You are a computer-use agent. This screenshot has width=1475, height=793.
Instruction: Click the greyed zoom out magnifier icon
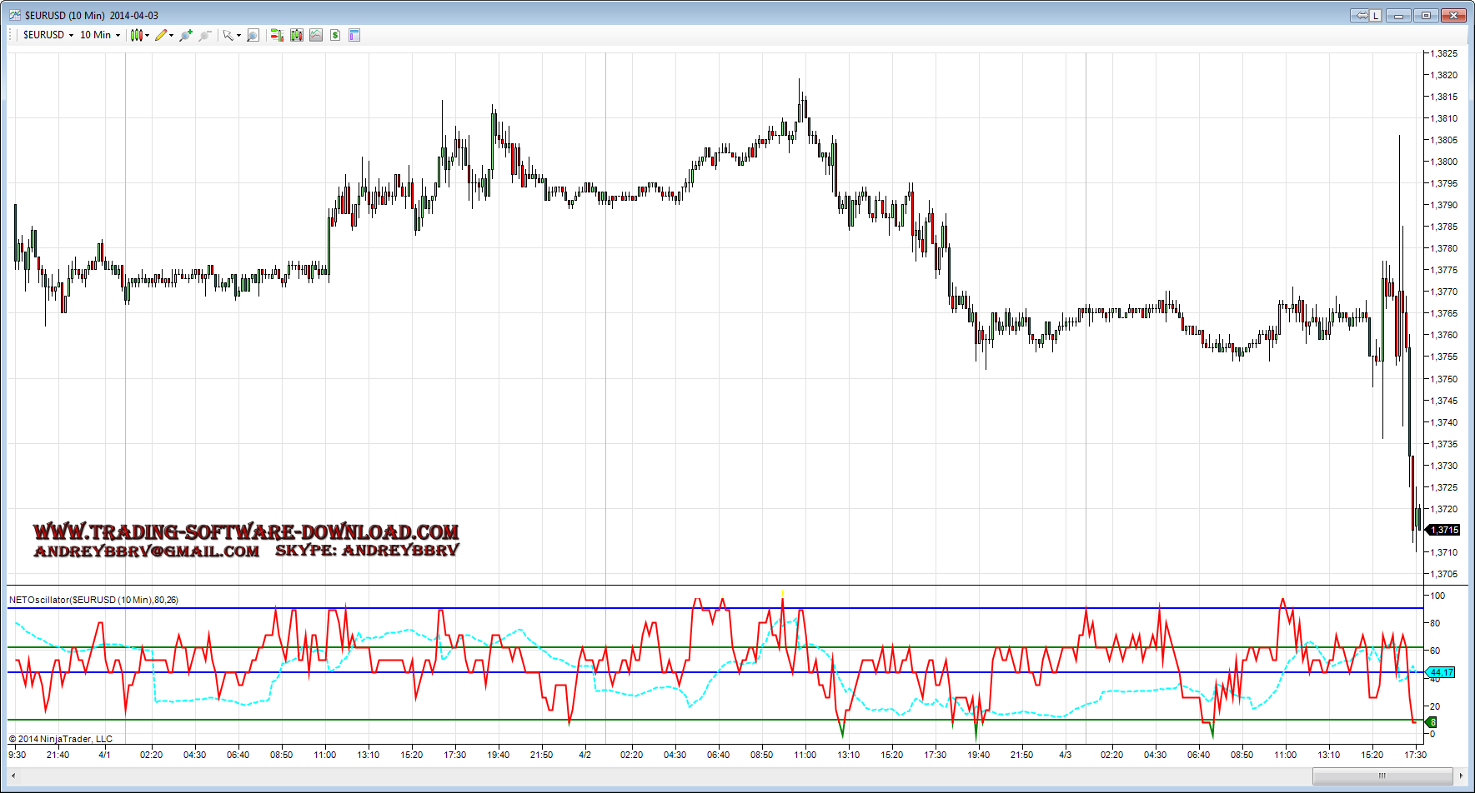pyautogui.click(x=204, y=35)
